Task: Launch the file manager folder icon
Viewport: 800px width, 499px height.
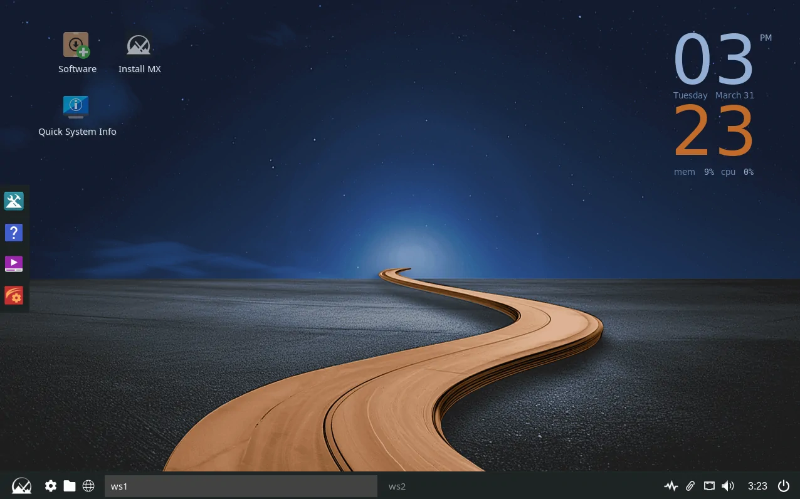Action: (x=70, y=486)
